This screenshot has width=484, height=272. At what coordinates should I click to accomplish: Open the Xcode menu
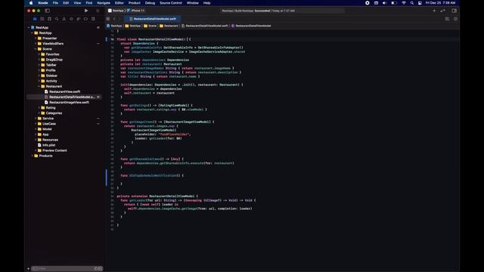point(43,3)
